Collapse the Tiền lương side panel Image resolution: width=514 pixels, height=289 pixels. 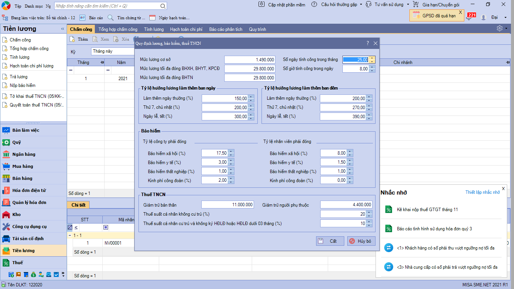pos(62,29)
